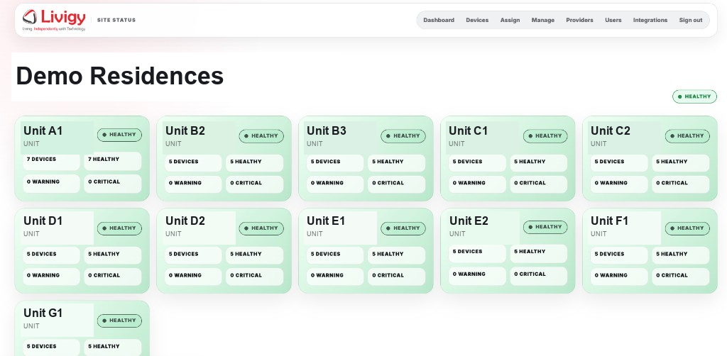Open the Unit A1 card title
Image resolution: width=727 pixels, height=356 pixels.
(x=43, y=131)
